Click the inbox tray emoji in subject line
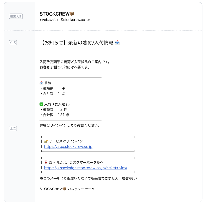The height and width of the screenshot is (205, 206). (x=117, y=42)
